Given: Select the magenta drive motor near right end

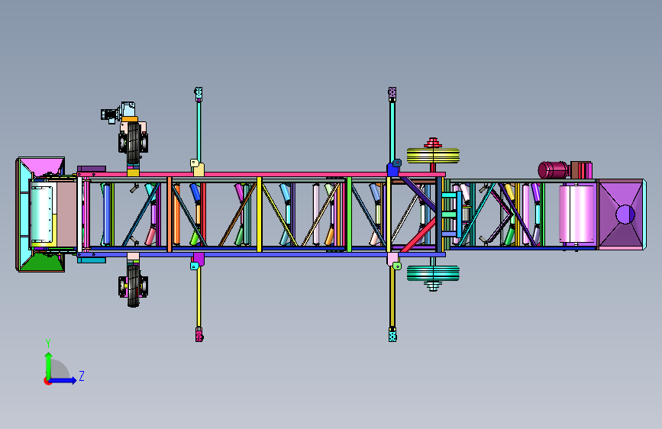Looking at the screenshot, I should pyautogui.click(x=554, y=169).
